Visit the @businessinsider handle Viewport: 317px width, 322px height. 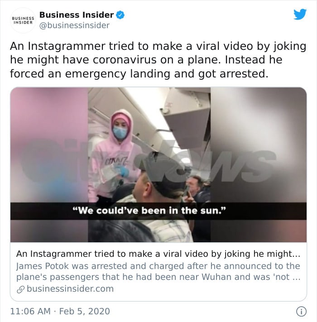pos(74,25)
